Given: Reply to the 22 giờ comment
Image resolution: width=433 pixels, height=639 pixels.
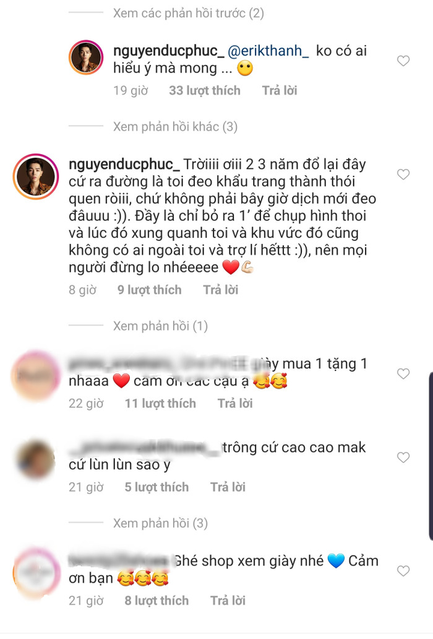Looking at the screenshot, I should 235,404.
